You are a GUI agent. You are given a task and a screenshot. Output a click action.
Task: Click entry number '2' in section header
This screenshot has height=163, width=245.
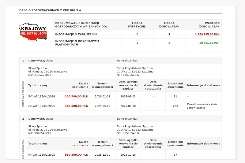pyautogui.click(x=23, y=119)
